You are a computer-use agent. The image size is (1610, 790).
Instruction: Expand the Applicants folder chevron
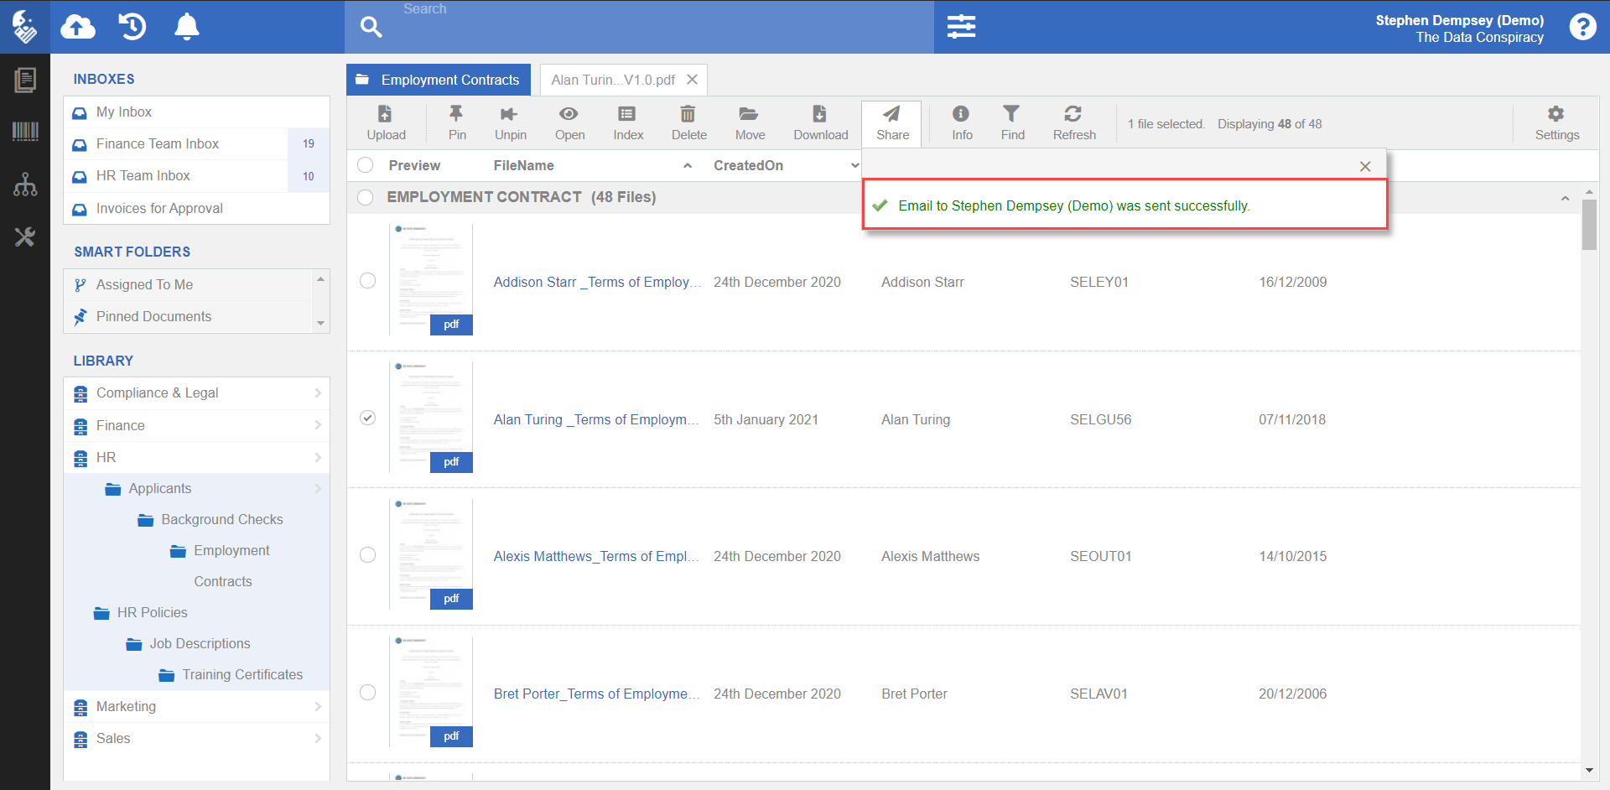[x=318, y=488]
